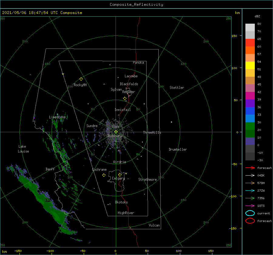Select the light blue 30 dBZ color swatch

pyautogui.click(x=250, y=118)
